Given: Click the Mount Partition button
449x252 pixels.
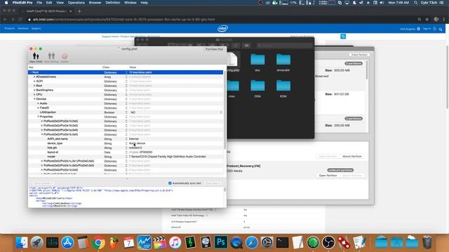Looking at the screenshot, I should (x=352, y=156).
